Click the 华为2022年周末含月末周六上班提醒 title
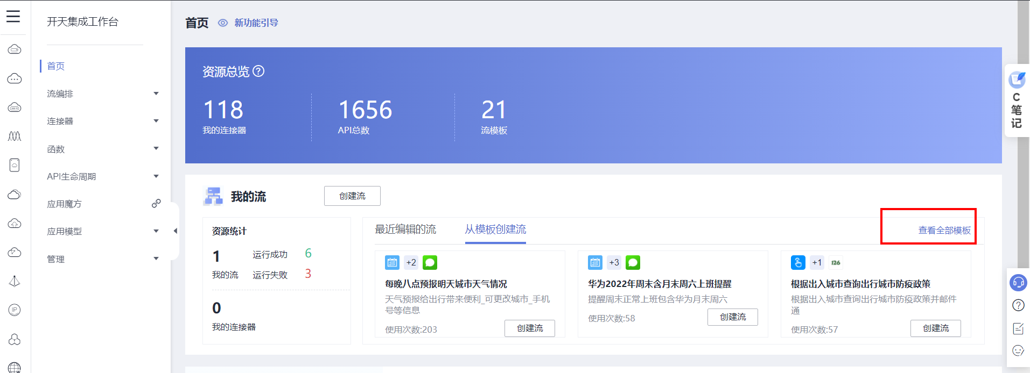Screen dimensions: 1030x373 tap(660, 284)
